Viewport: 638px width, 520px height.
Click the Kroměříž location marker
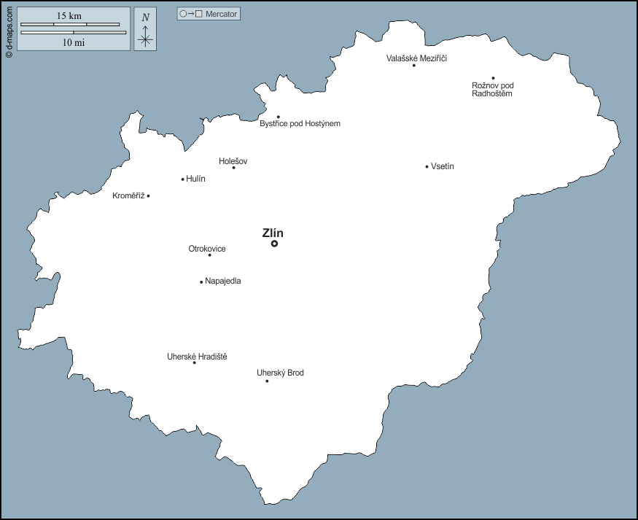148,195
